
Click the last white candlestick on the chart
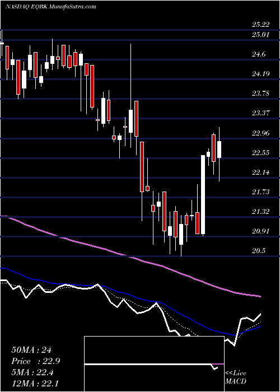220,150
